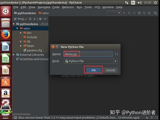160x120 pixels.
Task: Click the Stop square icon in toolbar
Action: point(149,13)
